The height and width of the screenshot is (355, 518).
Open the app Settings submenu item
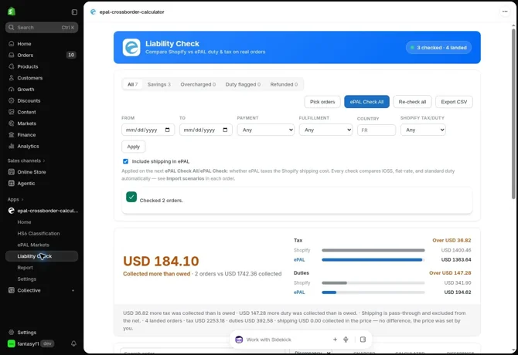click(27, 279)
